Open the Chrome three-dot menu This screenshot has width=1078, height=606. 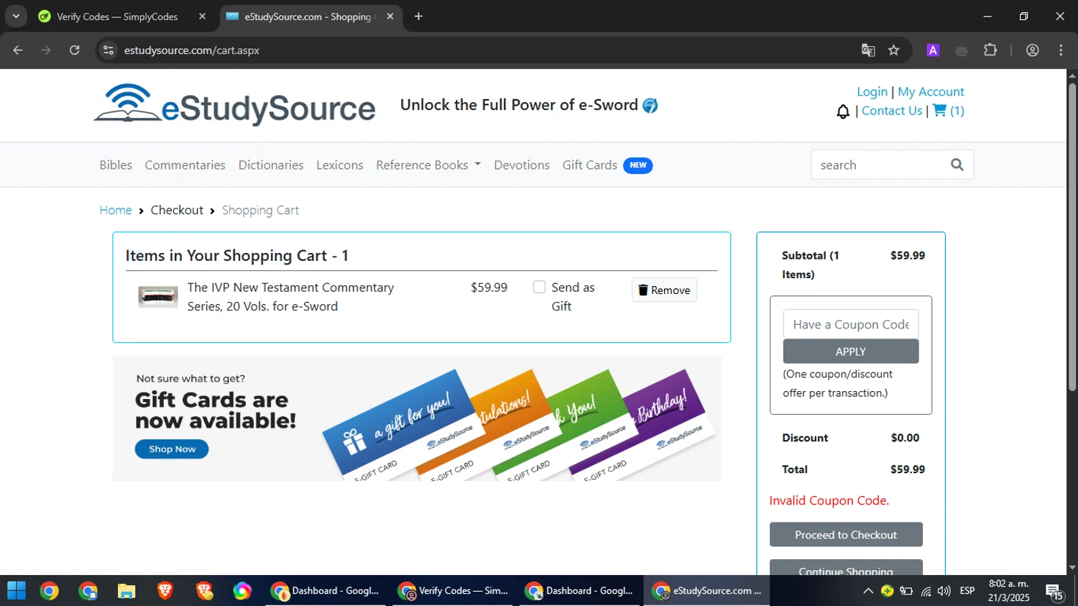1061,50
